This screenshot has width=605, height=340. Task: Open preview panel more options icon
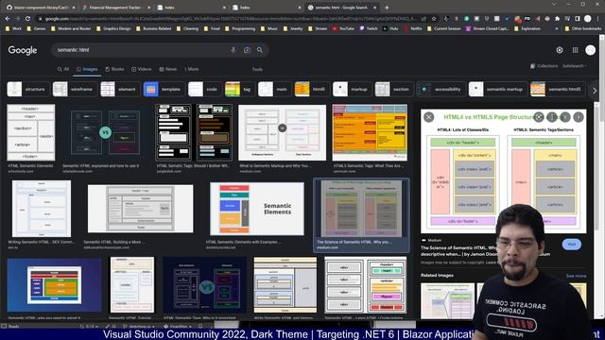click(x=552, y=117)
